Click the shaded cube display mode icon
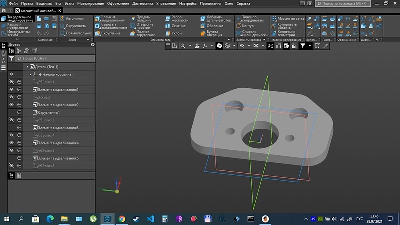 [219, 46]
